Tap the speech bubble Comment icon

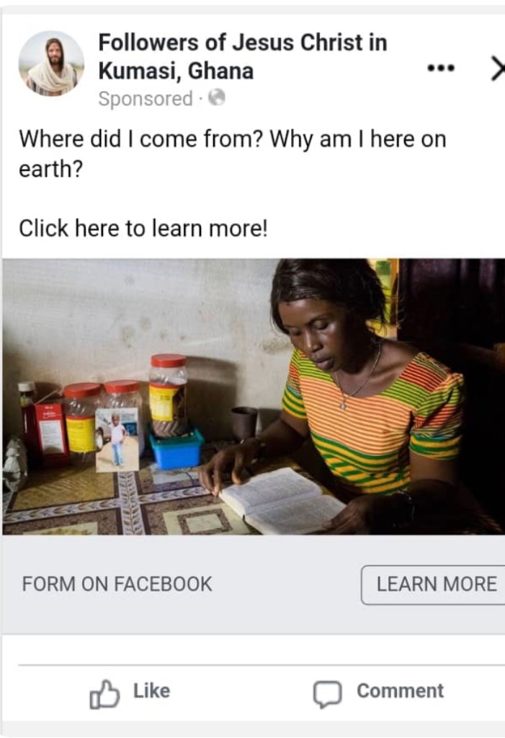(x=327, y=694)
